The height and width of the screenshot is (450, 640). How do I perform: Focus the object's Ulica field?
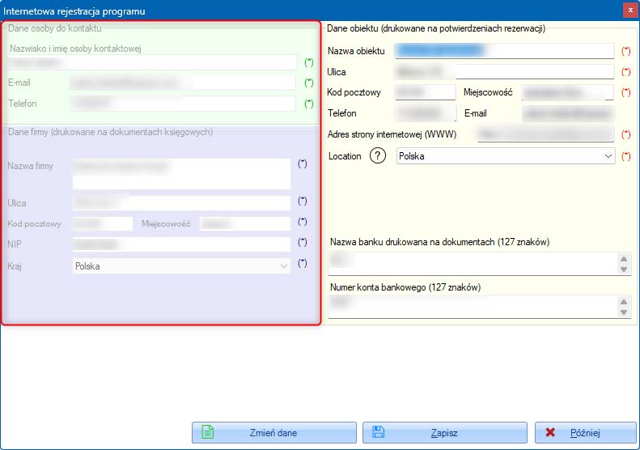[504, 72]
